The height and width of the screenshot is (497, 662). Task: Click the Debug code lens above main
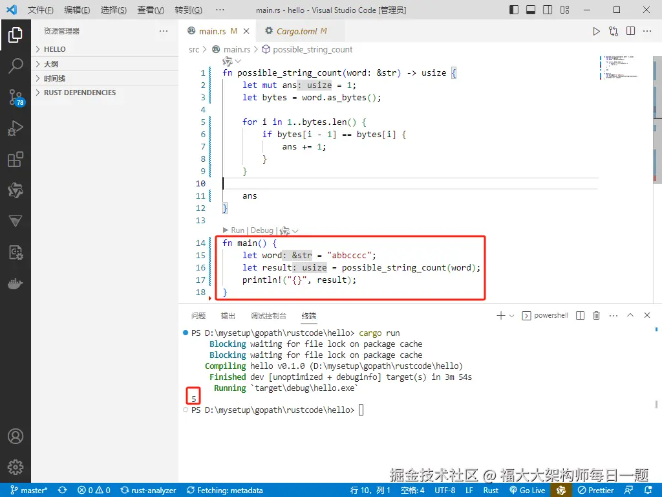coord(262,230)
